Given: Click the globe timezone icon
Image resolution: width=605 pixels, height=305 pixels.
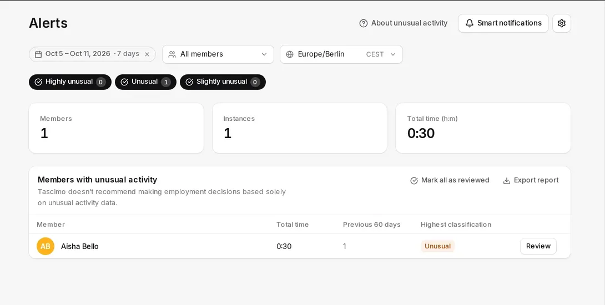Looking at the screenshot, I should (x=290, y=54).
